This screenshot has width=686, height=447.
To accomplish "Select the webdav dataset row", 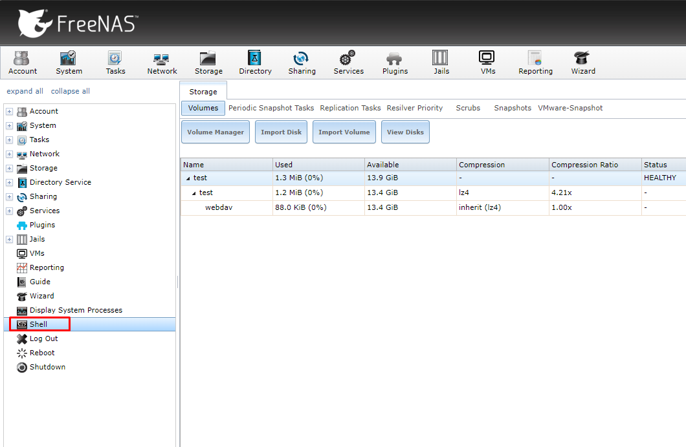I will point(433,208).
